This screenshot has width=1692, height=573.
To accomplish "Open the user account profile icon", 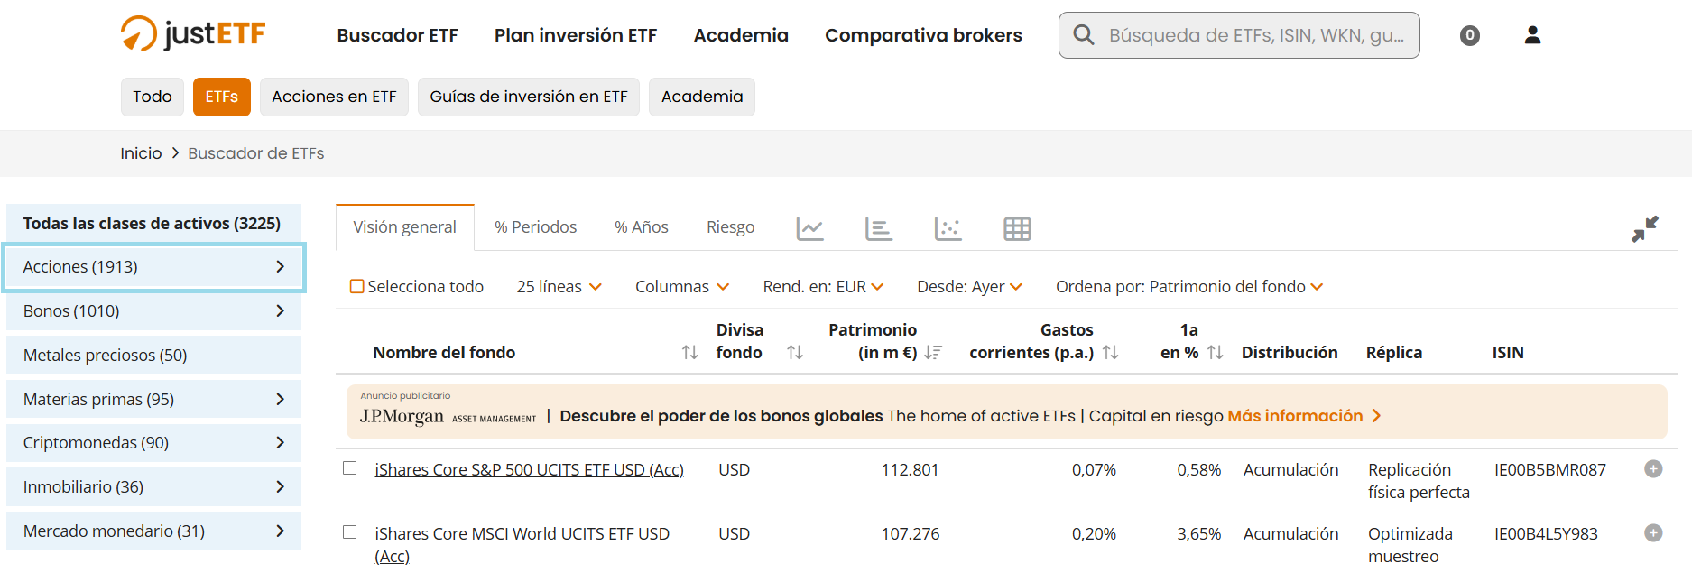I will [x=1531, y=35].
